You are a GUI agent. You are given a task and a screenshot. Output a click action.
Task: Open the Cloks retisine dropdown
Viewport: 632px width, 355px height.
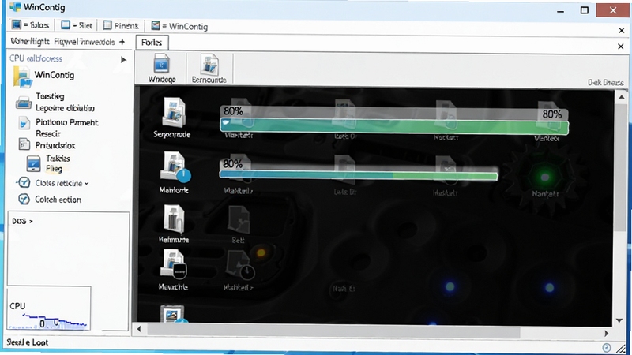tap(62, 183)
